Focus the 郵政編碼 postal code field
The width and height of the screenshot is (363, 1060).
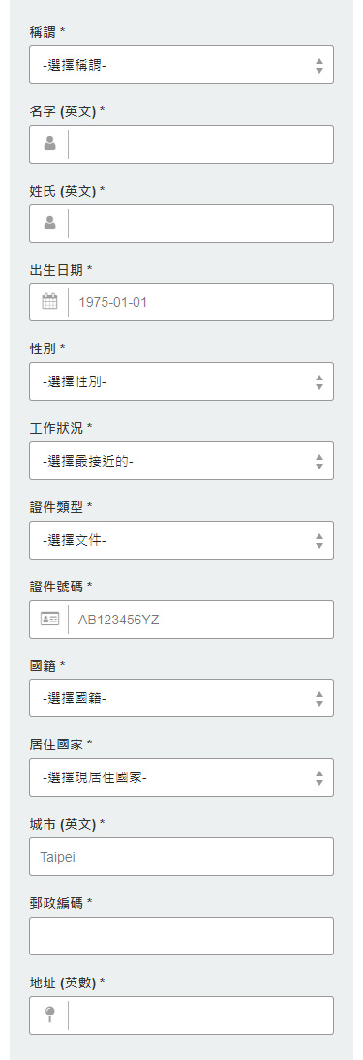pyautogui.click(x=181, y=936)
